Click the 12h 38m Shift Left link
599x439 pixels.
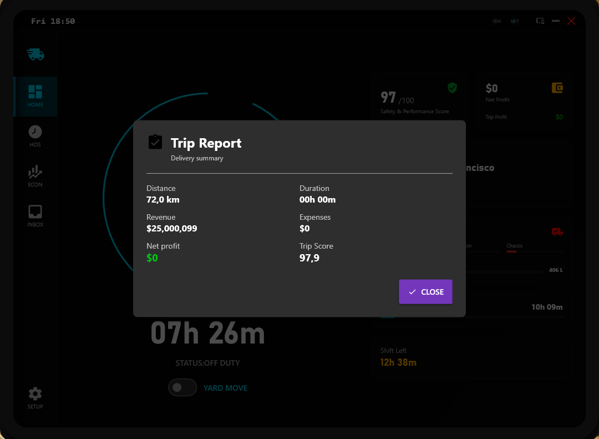click(x=398, y=361)
